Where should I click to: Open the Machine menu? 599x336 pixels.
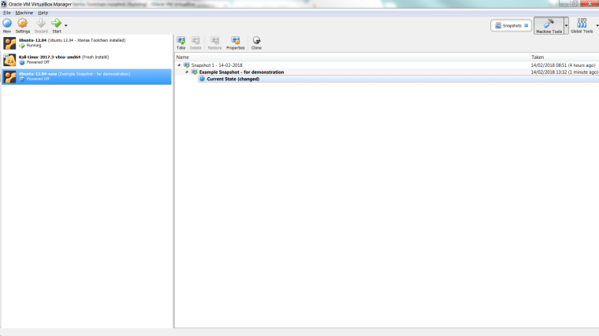24,13
